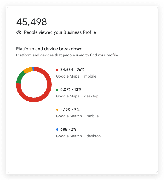
Task: Click the red legend dot for Maps mobile
Action: tap(57, 70)
